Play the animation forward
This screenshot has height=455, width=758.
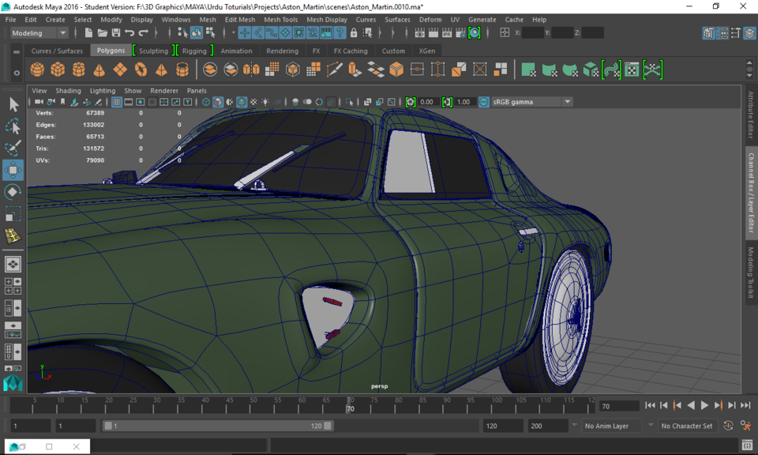(x=704, y=405)
